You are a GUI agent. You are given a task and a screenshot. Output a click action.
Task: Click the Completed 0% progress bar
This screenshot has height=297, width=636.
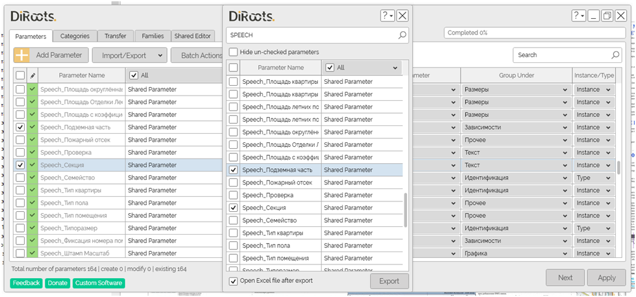coord(534,32)
